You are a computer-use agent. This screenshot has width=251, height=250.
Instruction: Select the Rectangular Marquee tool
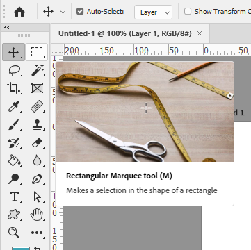tap(37, 52)
